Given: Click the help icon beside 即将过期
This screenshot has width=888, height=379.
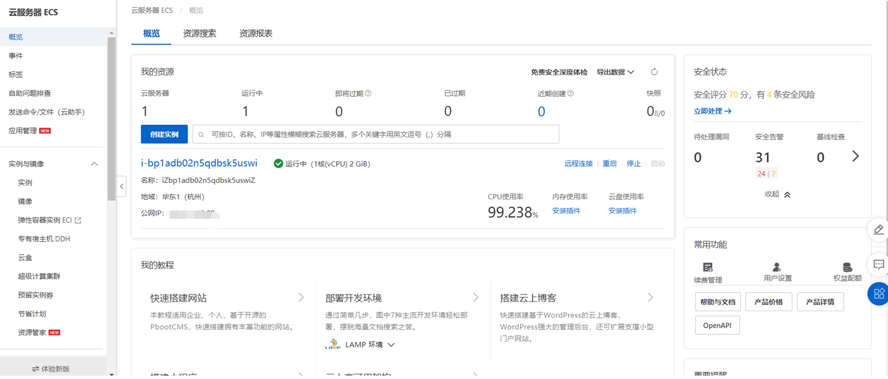Looking at the screenshot, I should [x=368, y=93].
